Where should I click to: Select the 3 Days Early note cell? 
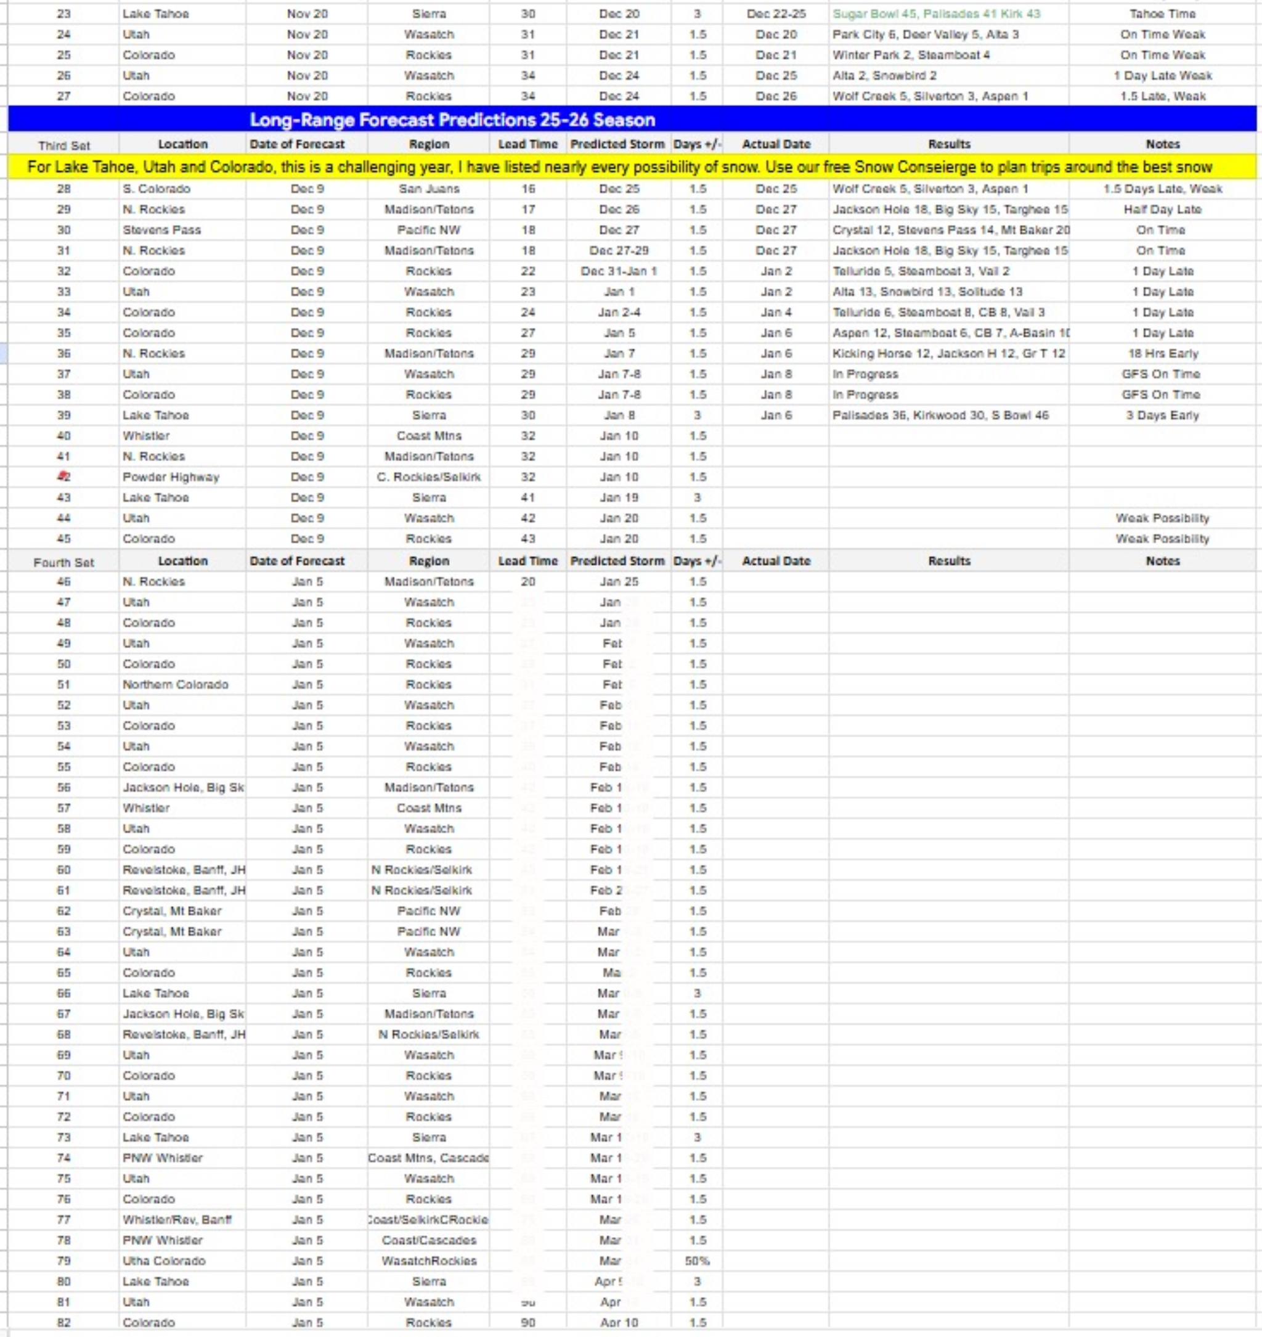click(x=1162, y=415)
